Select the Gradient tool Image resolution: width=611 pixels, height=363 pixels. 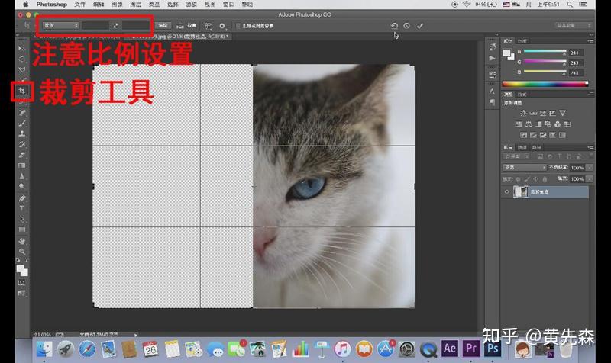22,165
